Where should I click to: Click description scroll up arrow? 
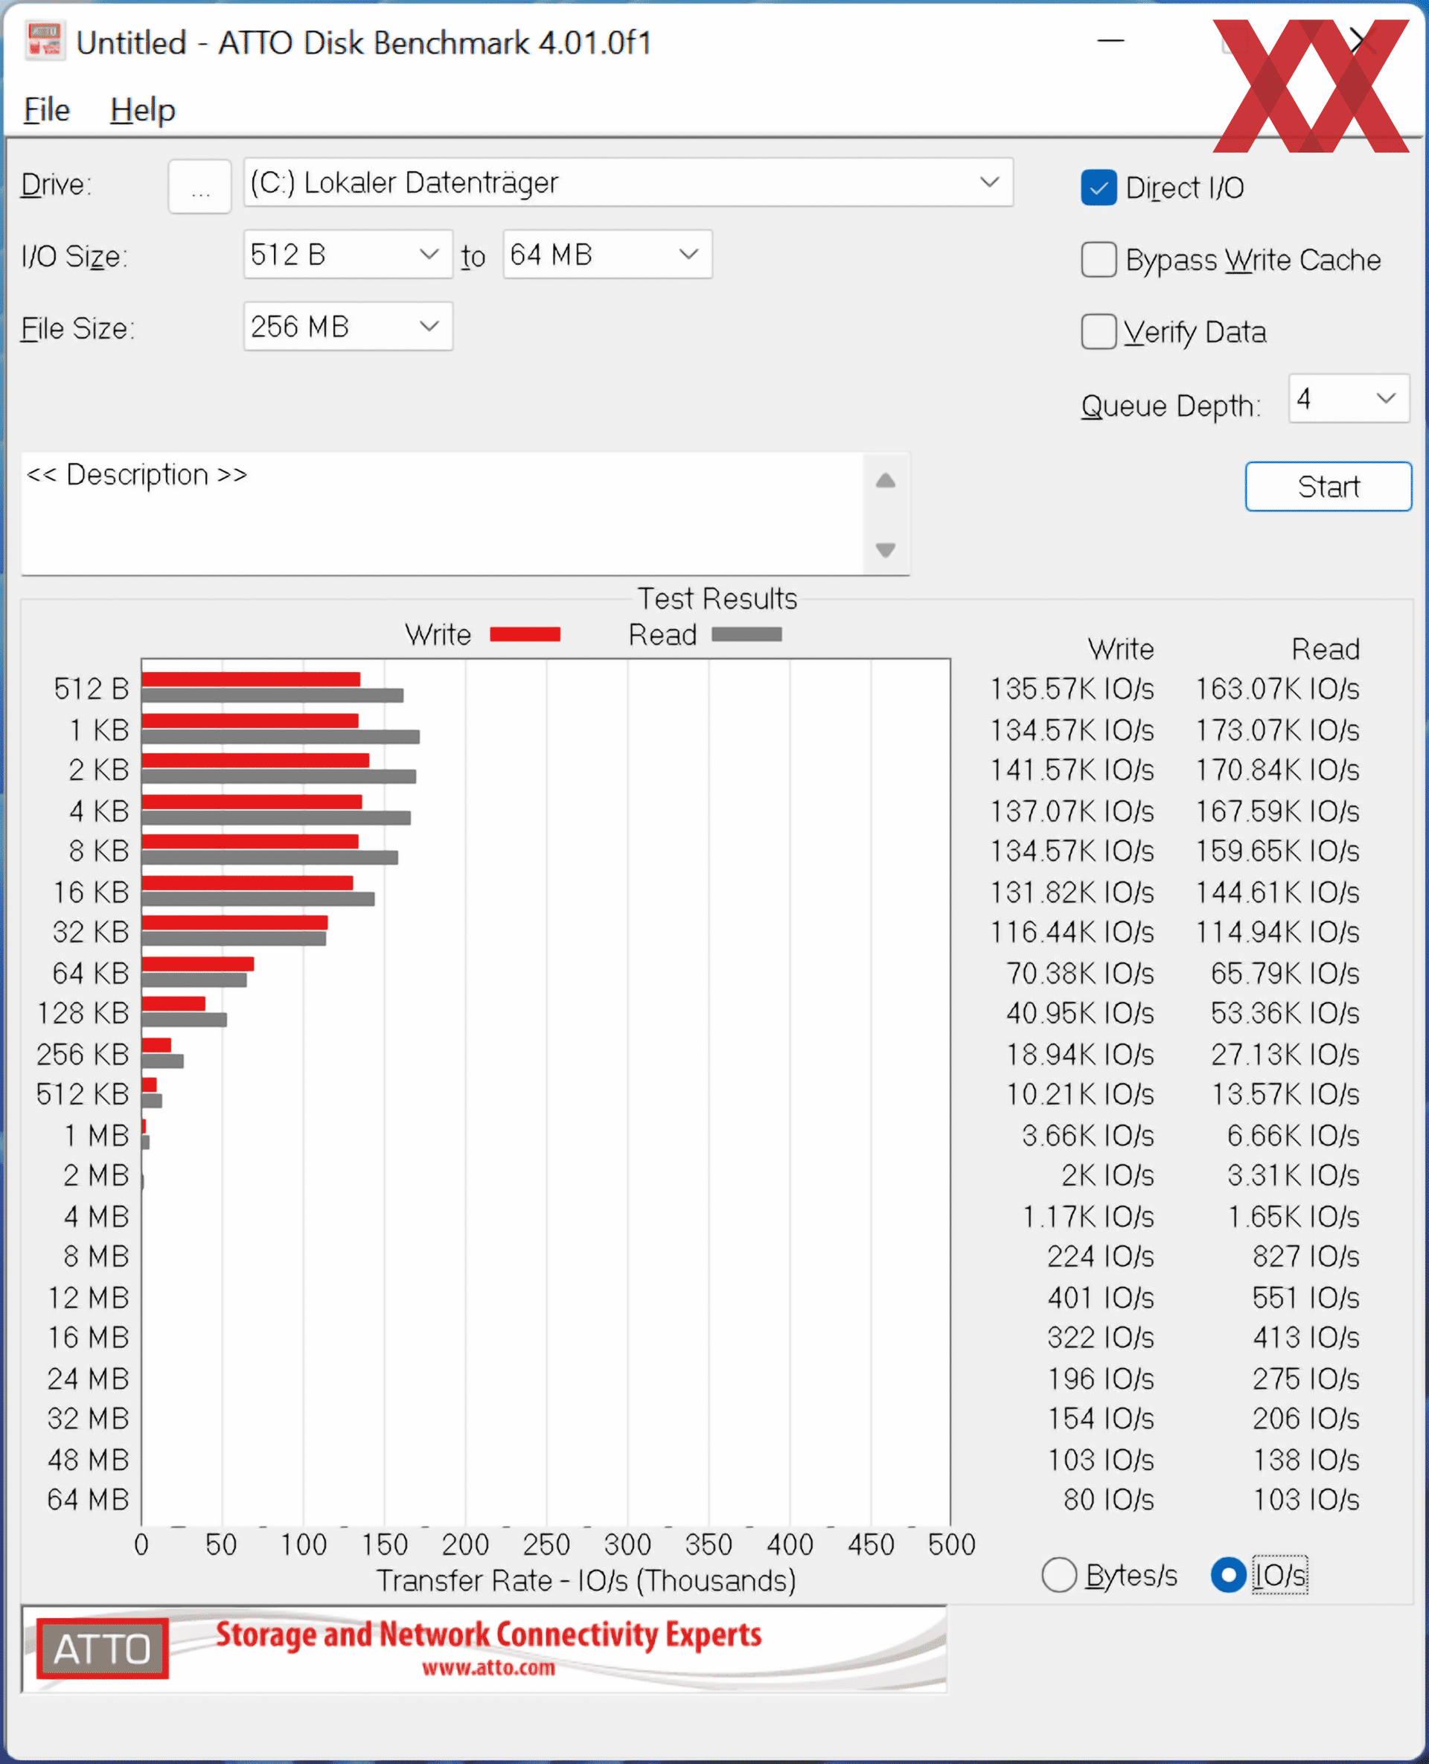(x=885, y=481)
